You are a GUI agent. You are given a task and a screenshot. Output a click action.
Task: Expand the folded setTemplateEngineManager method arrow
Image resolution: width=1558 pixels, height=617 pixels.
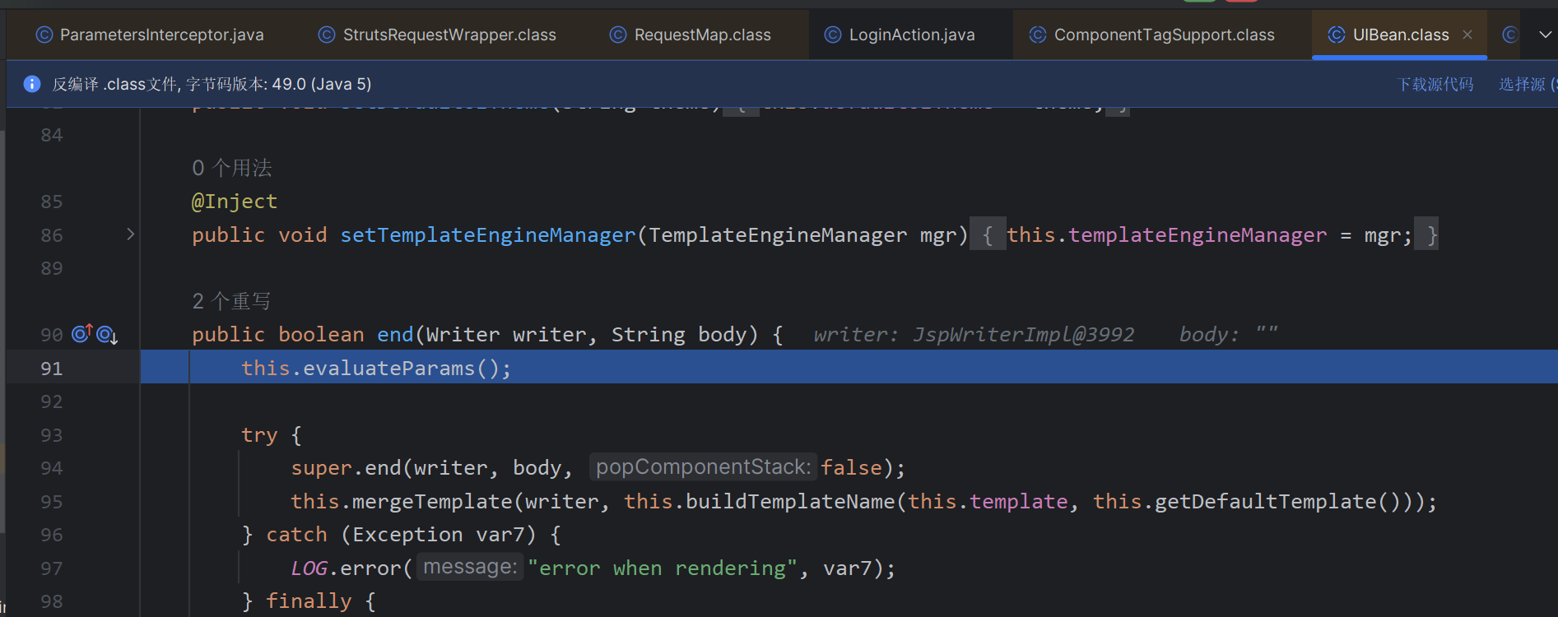[x=130, y=234]
